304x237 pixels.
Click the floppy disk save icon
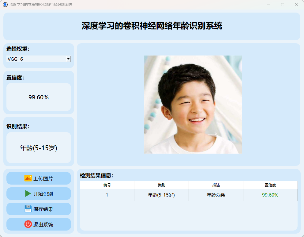tap(28, 209)
